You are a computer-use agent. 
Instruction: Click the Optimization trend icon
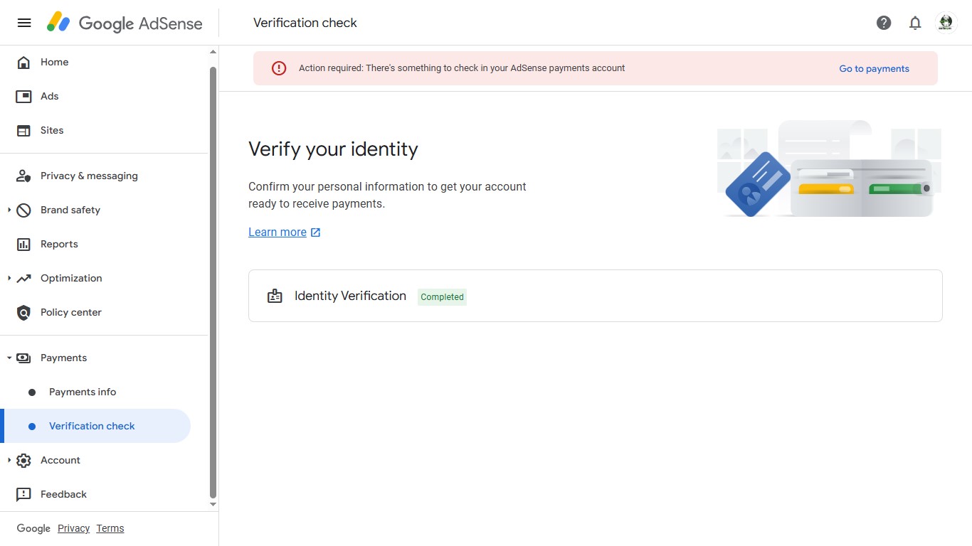pyautogui.click(x=23, y=279)
